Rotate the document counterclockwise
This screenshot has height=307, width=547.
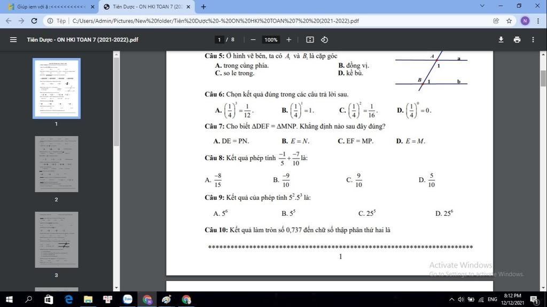click(x=324, y=40)
